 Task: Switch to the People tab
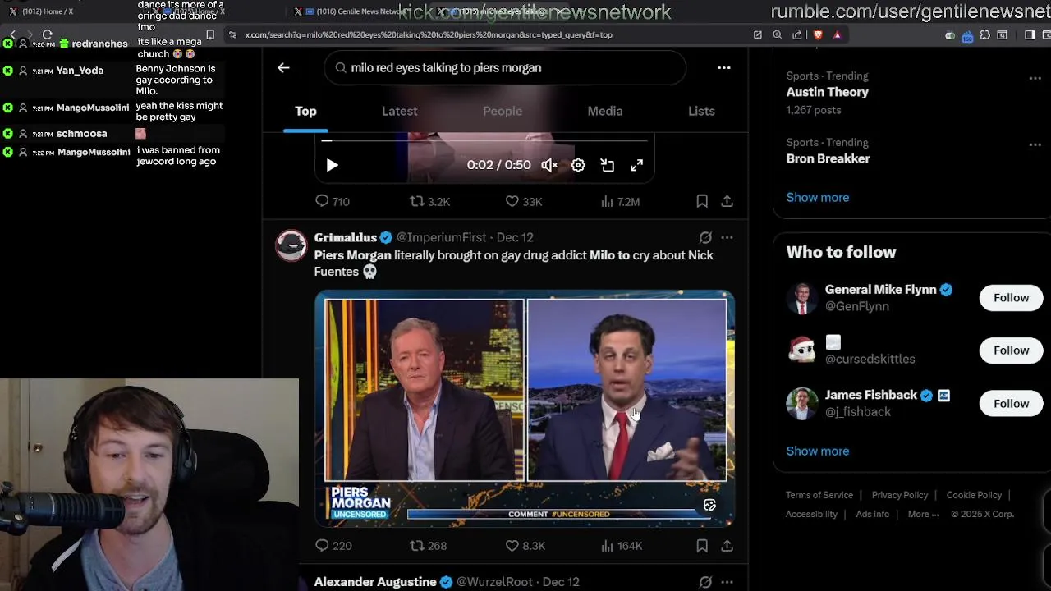[x=503, y=111]
